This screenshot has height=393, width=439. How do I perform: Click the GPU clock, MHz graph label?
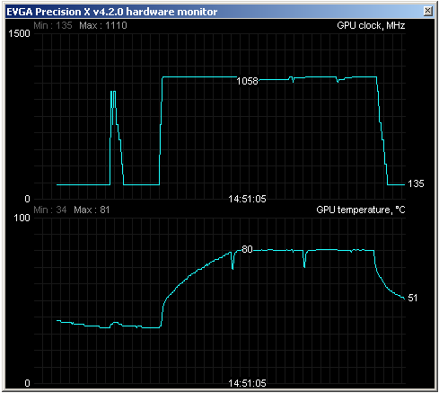point(371,25)
